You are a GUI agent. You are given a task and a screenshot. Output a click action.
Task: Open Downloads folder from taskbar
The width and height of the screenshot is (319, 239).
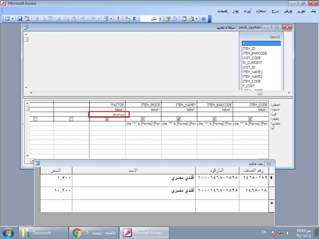pos(43,233)
